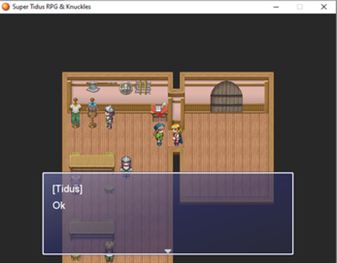The height and width of the screenshot is (263, 337).
Task: Click the mannequin with the blue scarf
Action: click(93, 113)
